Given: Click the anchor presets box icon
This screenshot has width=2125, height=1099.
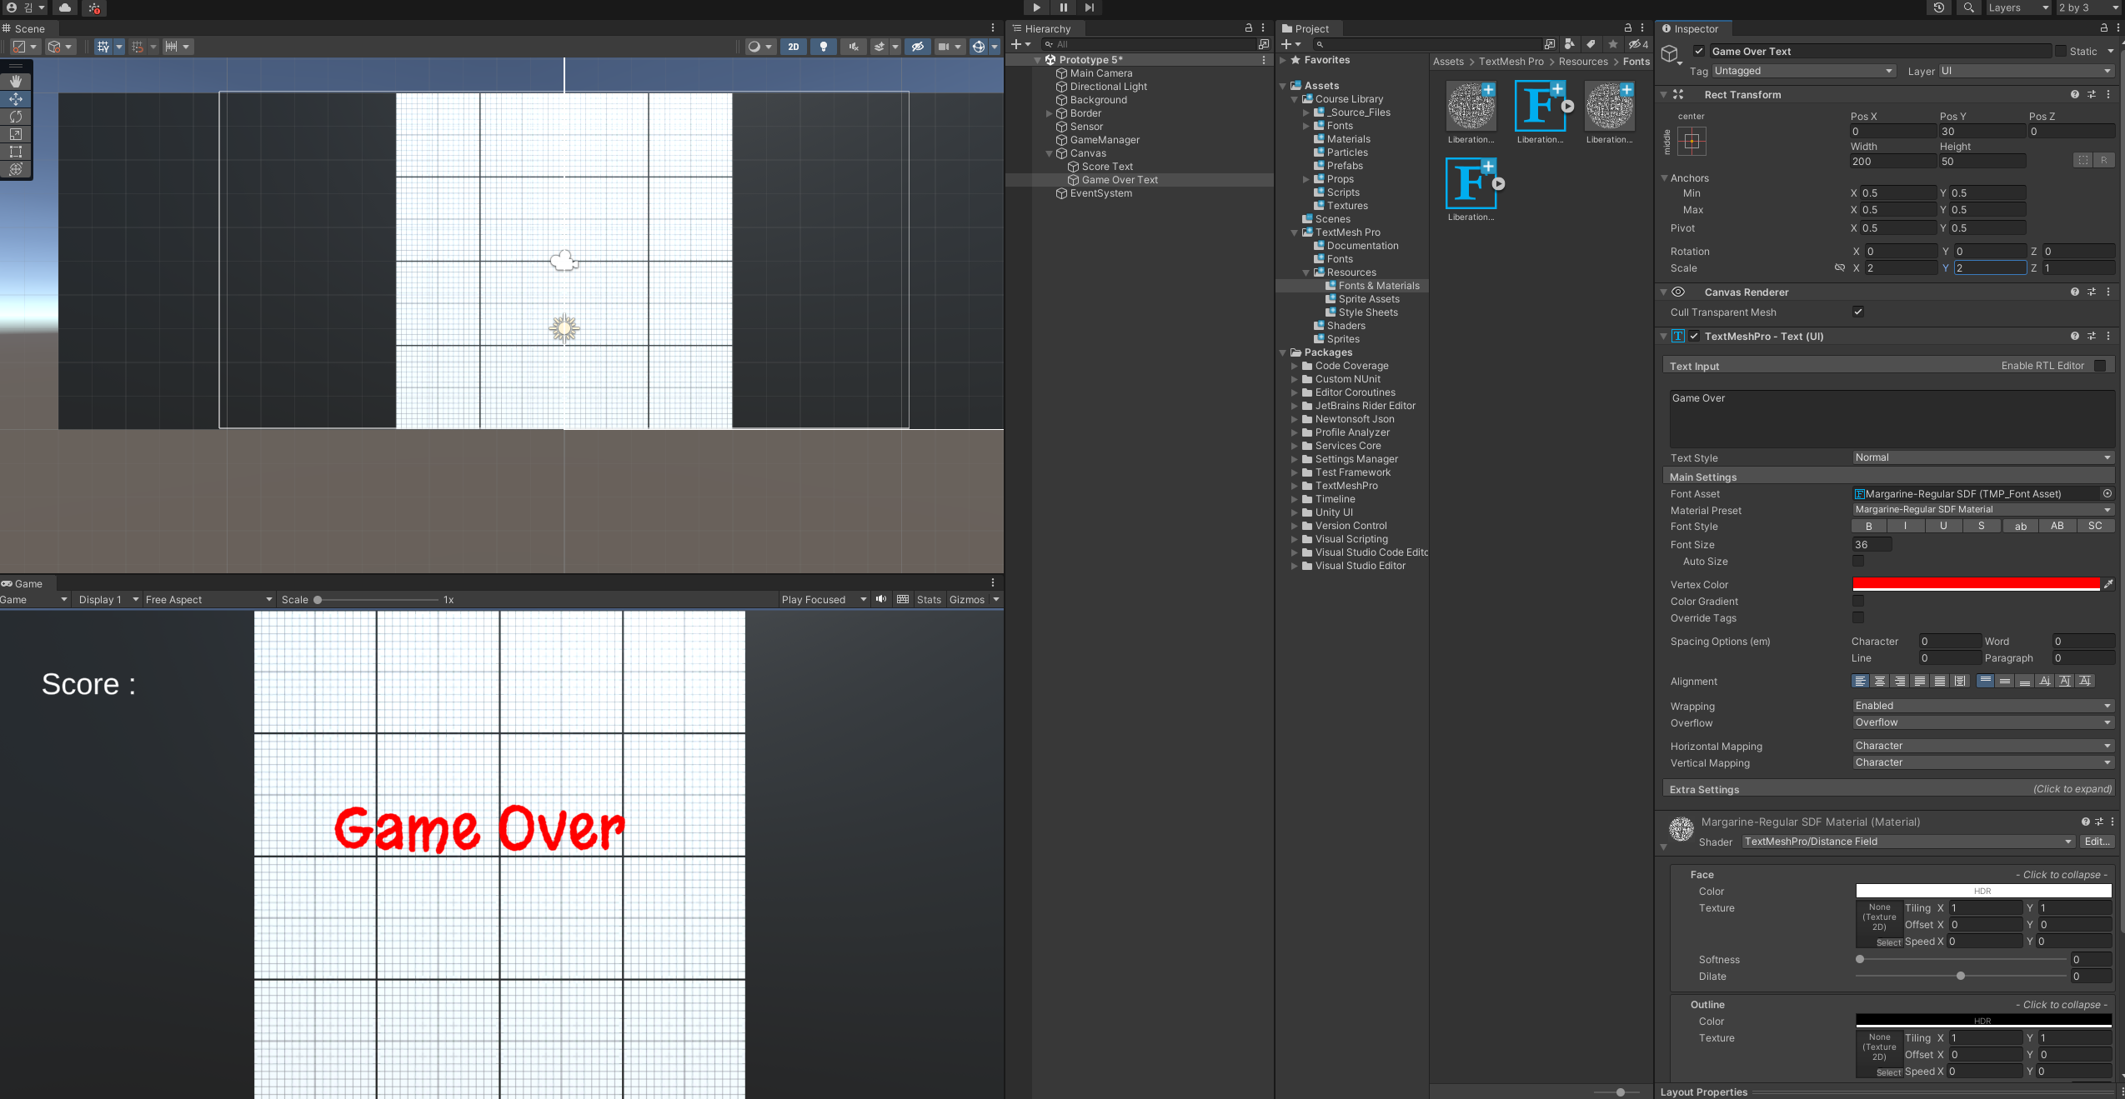Looking at the screenshot, I should (x=1691, y=141).
